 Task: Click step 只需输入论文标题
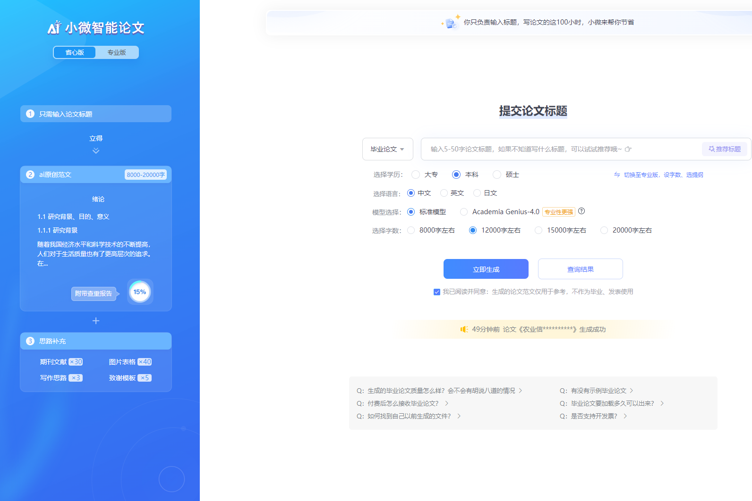click(x=96, y=114)
